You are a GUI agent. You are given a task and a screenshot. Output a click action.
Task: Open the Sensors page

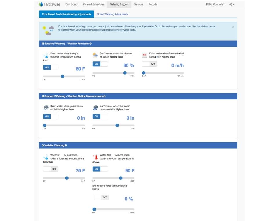point(138,4)
